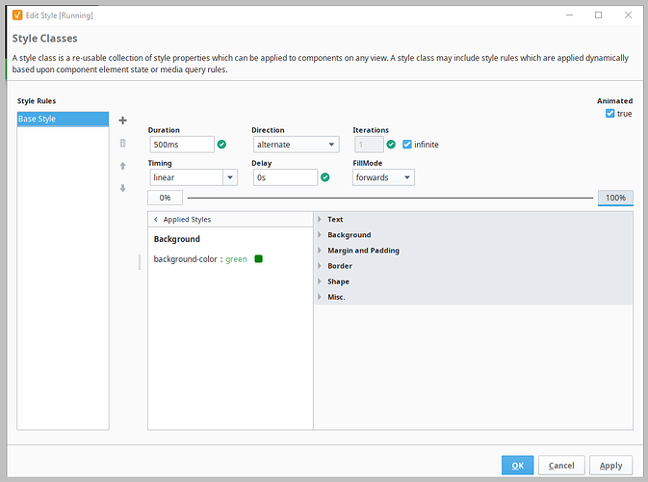
Task: Click green validation check beside Iterations
Action: [391, 145]
